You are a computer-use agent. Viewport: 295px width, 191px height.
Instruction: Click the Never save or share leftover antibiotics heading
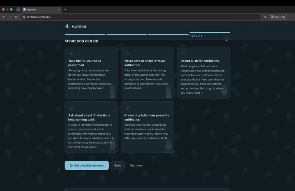click(145, 63)
